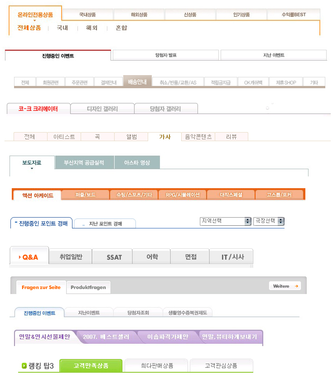Go to the OK캐쉬백 tab
This screenshot has height=375, width=333.
253,82
